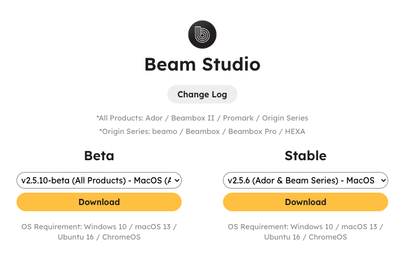Image resolution: width=415 pixels, height=272 pixels.
Task: Click the Beam Studio round logo icon
Action: (x=202, y=35)
